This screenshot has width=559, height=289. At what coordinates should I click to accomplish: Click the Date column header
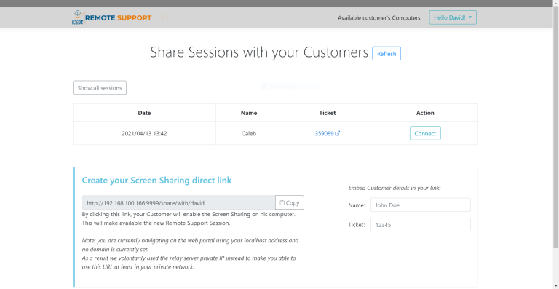click(x=144, y=113)
